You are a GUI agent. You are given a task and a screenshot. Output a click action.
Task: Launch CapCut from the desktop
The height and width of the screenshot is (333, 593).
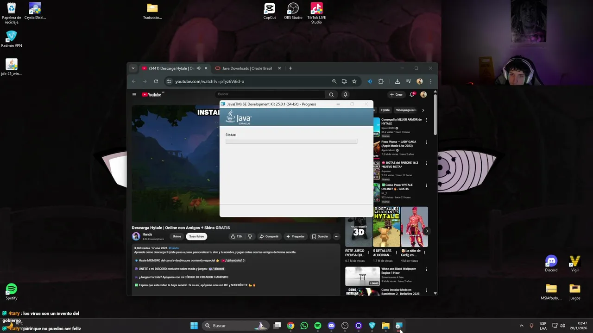270,12
